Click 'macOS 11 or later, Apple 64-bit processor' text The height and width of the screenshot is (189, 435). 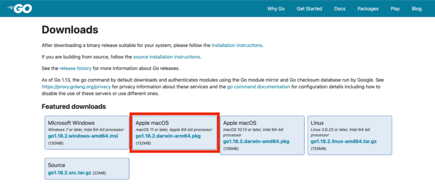point(174,130)
